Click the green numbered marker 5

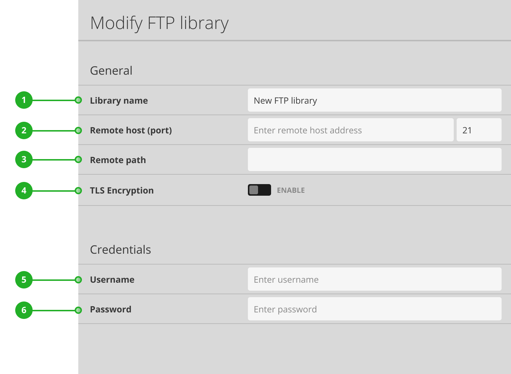tap(24, 280)
